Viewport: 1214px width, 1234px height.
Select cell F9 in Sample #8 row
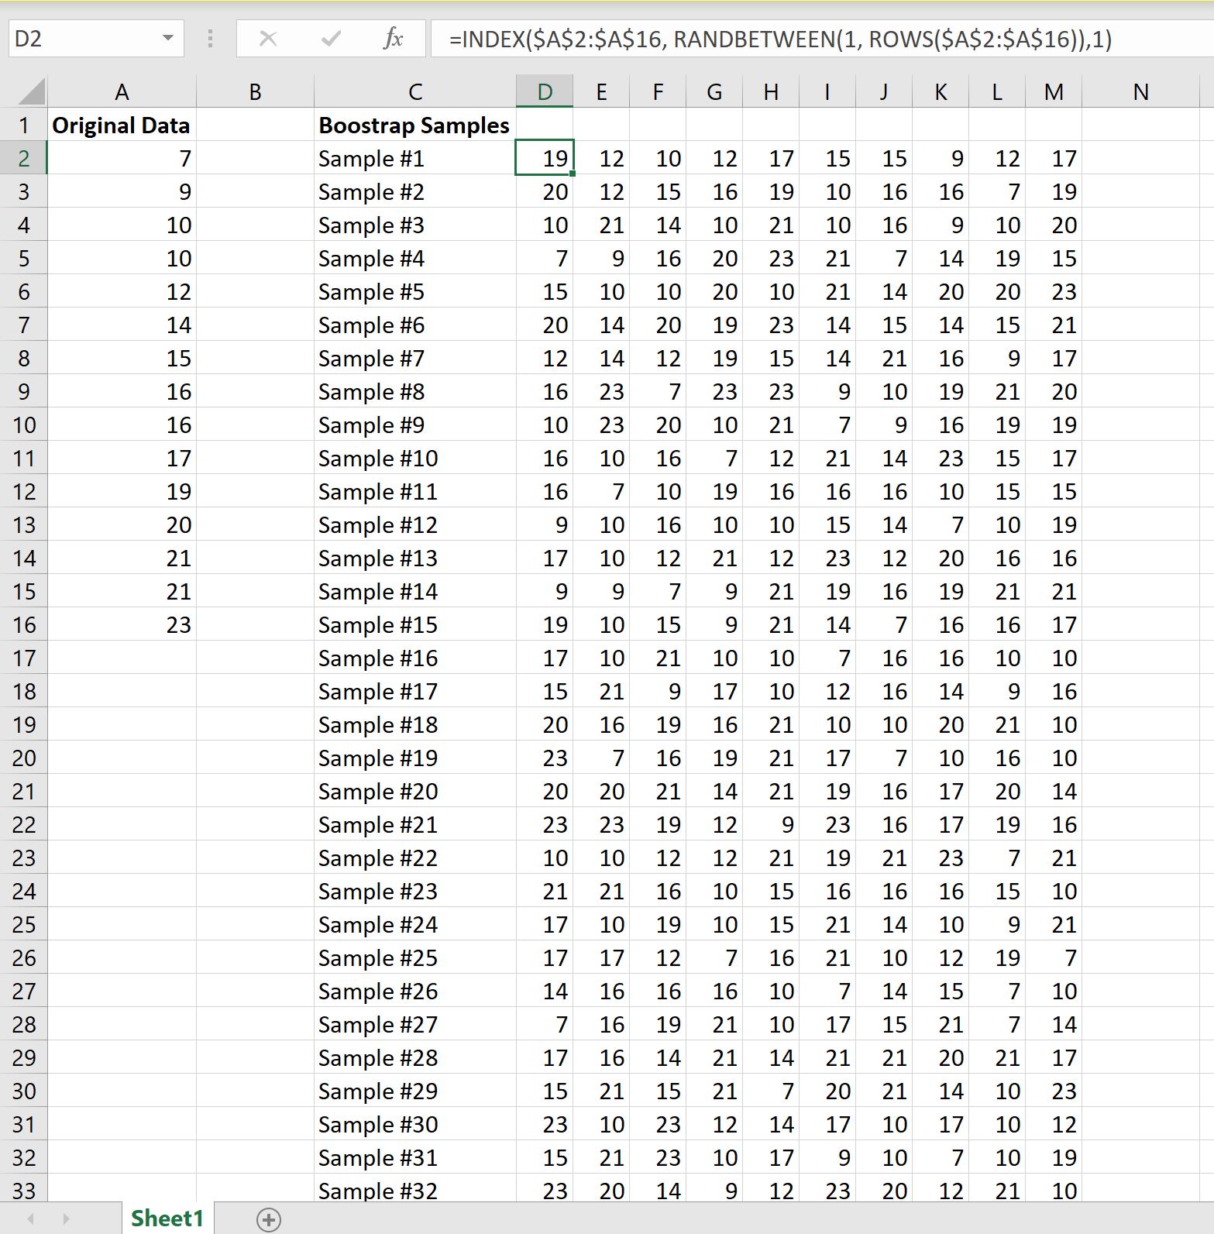click(x=658, y=391)
